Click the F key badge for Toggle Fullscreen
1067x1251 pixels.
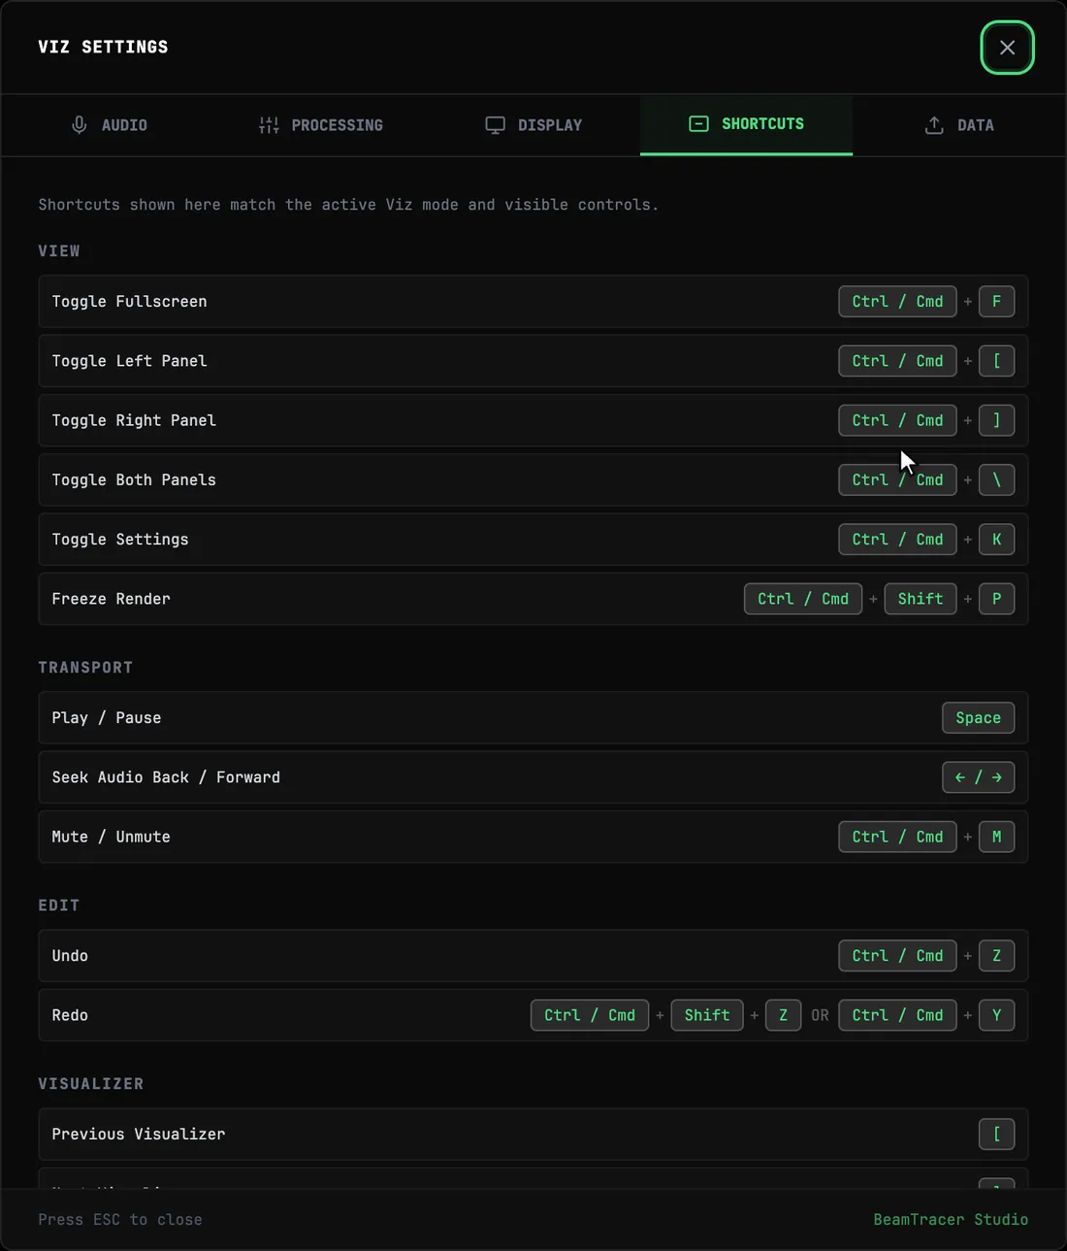point(996,302)
